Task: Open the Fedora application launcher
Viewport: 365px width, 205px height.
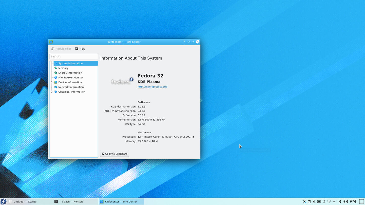Action: (x=3, y=201)
